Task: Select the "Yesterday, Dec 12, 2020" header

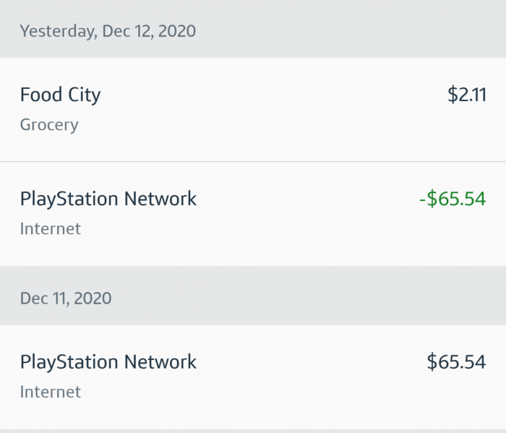Action: 108,31
